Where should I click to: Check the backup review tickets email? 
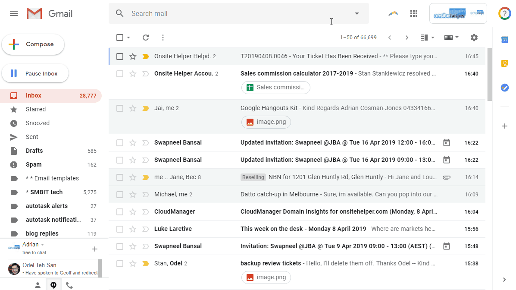[x=120, y=264]
